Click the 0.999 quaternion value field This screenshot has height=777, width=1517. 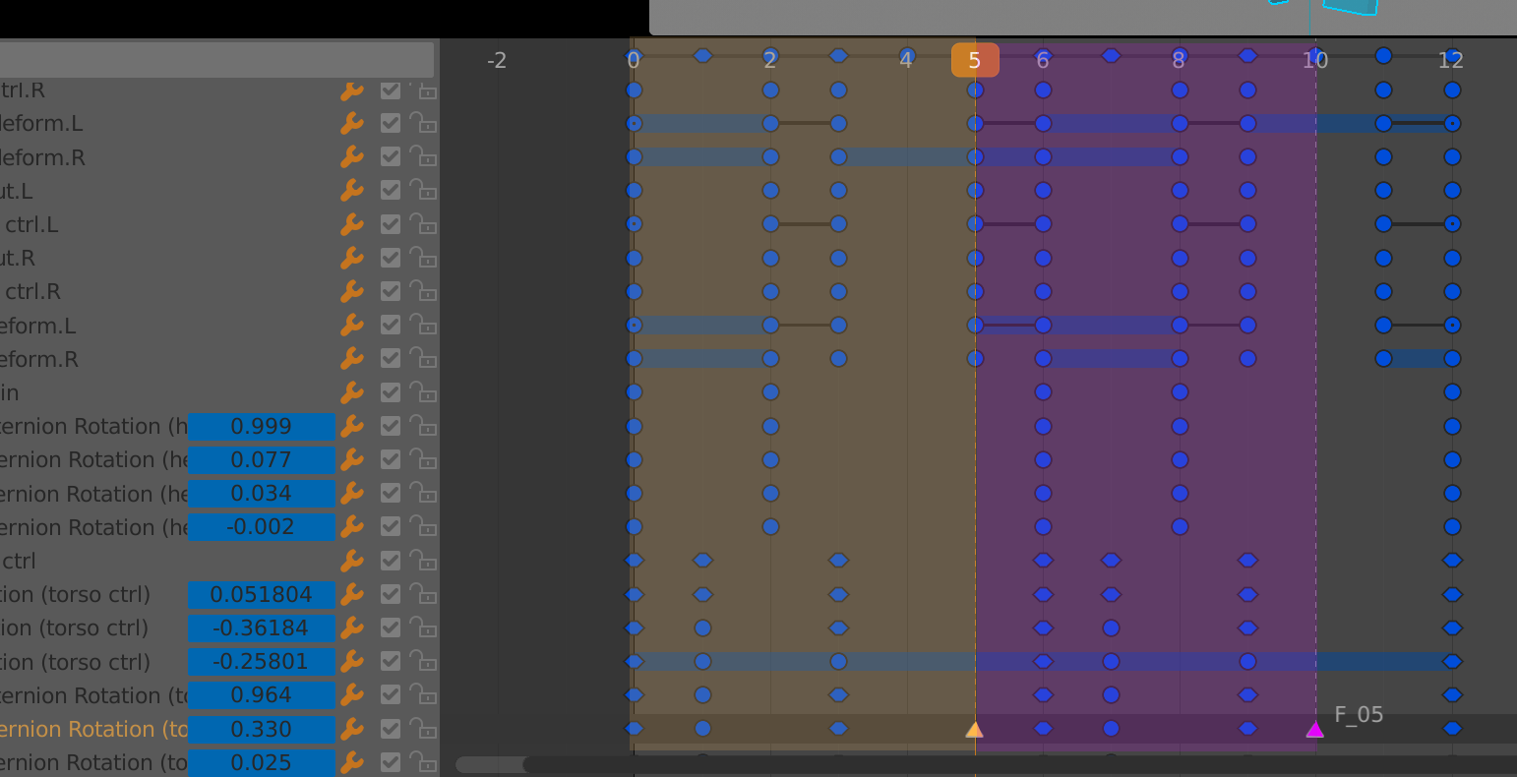pos(262,426)
